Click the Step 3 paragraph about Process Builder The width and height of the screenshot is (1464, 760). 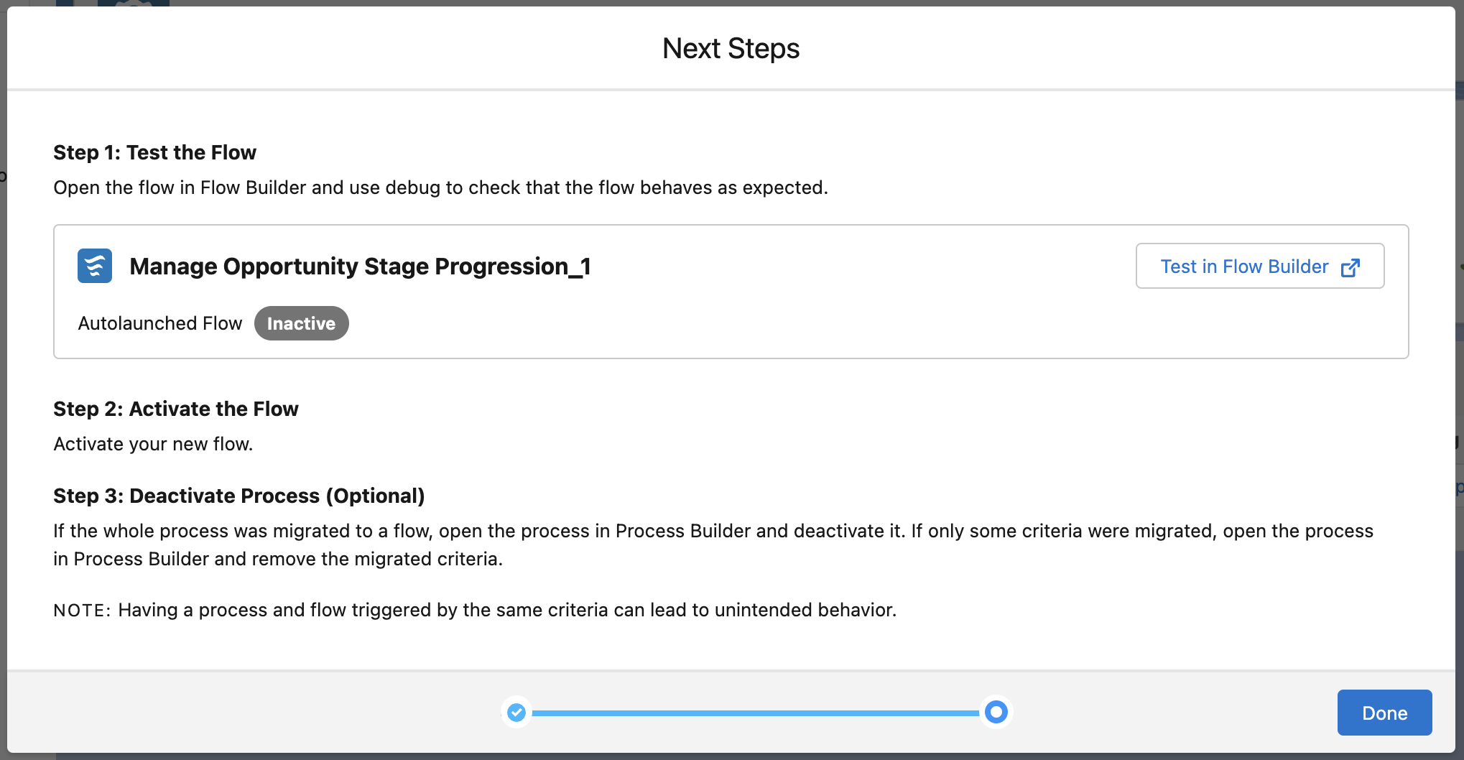pyautogui.click(x=713, y=544)
